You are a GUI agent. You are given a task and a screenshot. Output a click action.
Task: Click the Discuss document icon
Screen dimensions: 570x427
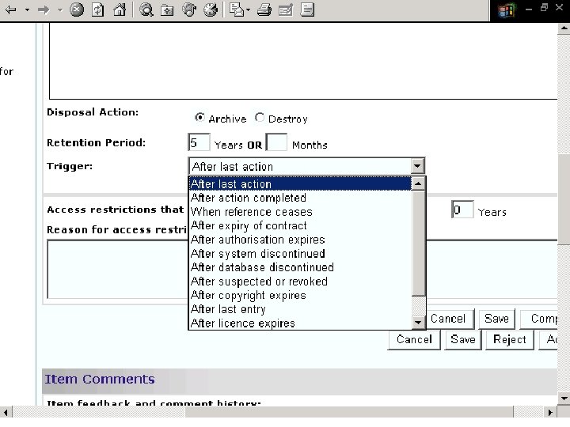click(x=307, y=9)
